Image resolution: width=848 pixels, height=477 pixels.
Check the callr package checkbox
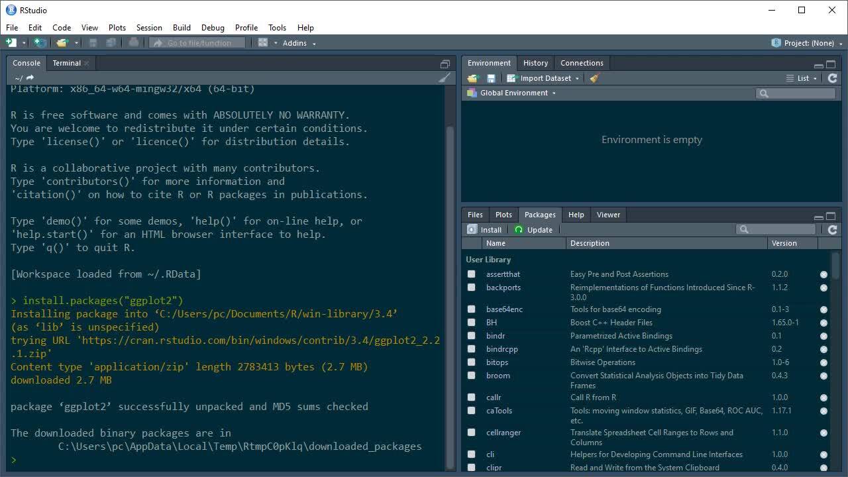pyautogui.click(x=471, y=397)
